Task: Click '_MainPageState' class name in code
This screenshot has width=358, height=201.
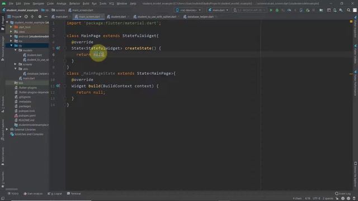Action: [x=98, y=73]
